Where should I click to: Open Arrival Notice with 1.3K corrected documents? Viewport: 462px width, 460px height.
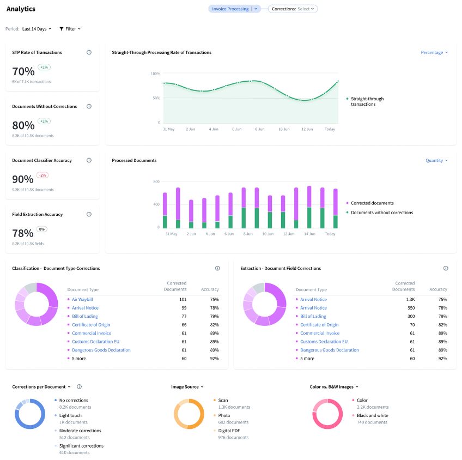(313, 299)
